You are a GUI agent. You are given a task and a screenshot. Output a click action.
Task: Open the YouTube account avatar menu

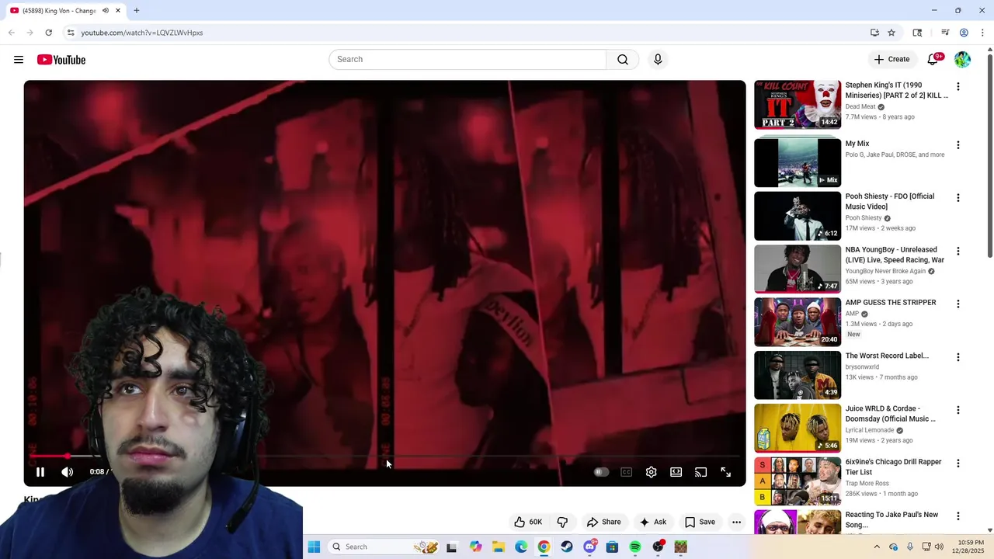coord(962,60)
